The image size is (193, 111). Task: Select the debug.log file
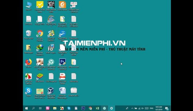point(74,78)
